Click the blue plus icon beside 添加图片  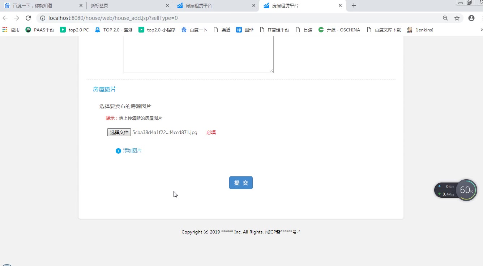point(118,151)
